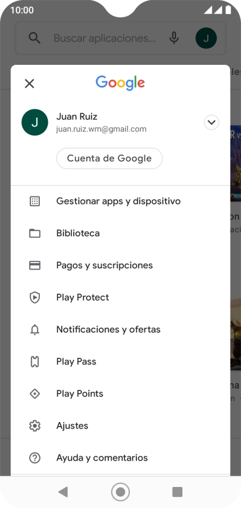Image resolution: width=241 pixels, height=508 pixels.
Task: Select the Biblioteca folder icon
Action: [35, 233]
